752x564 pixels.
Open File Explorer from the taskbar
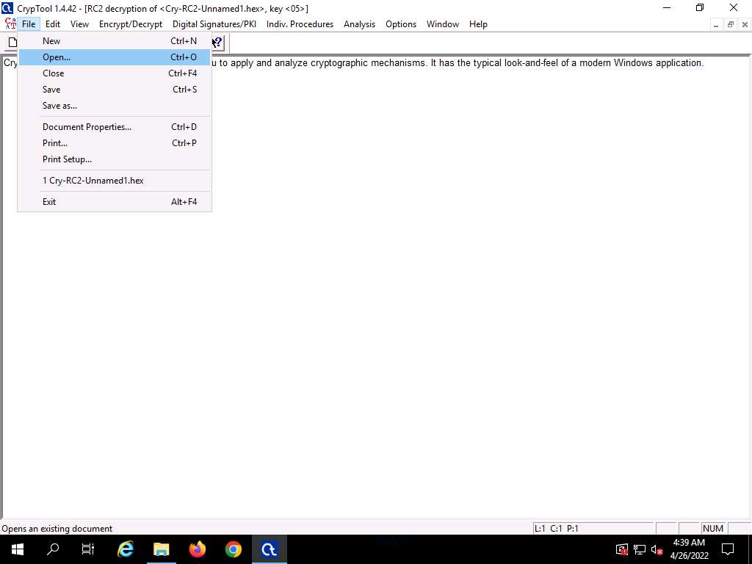click(x=161, y=549)
